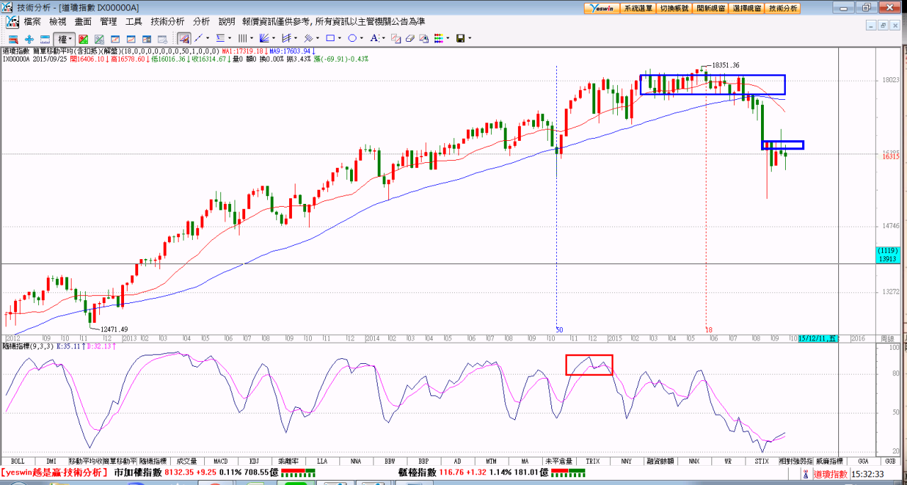Click the text annotation 'A' tool
The image size is (907, 485).
coord(374,38)
